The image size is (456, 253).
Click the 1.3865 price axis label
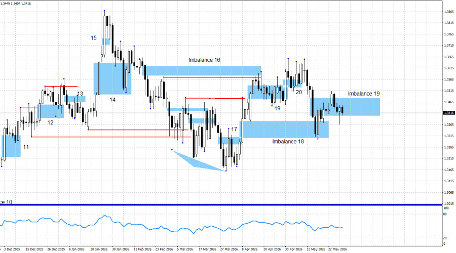coord(449,12)
